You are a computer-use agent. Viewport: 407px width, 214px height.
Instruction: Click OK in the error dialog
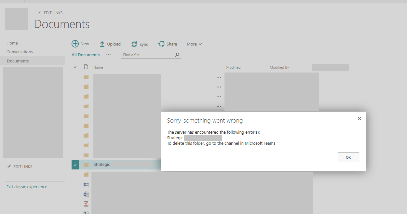pos(348,157)
